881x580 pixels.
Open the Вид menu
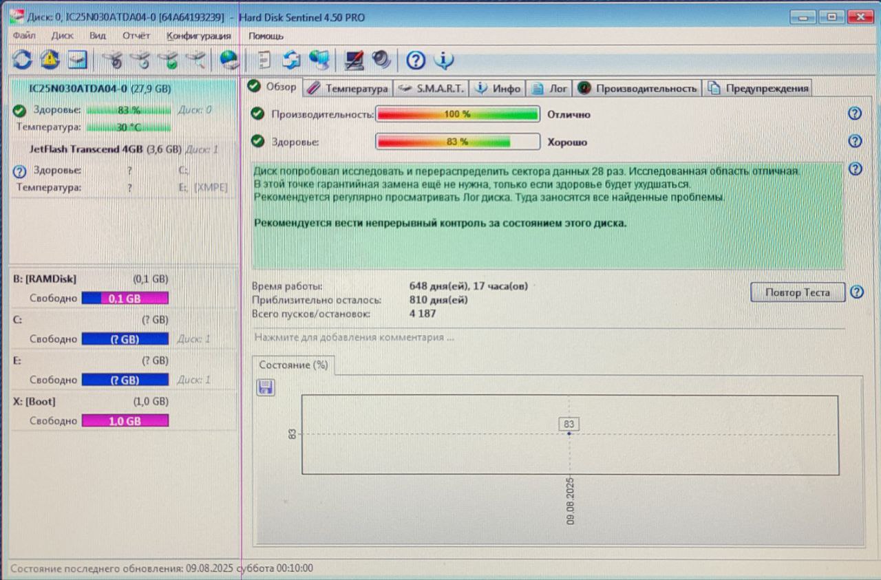(98, 35)
